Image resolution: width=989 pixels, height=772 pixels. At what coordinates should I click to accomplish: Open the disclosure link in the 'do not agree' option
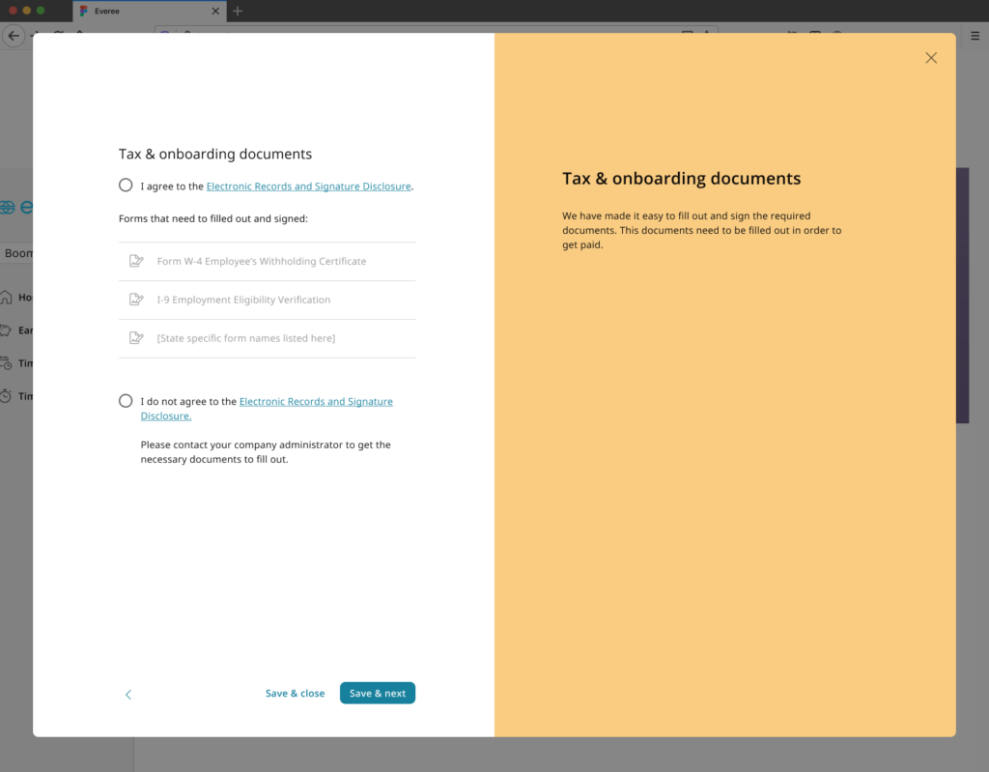(267, 409)
